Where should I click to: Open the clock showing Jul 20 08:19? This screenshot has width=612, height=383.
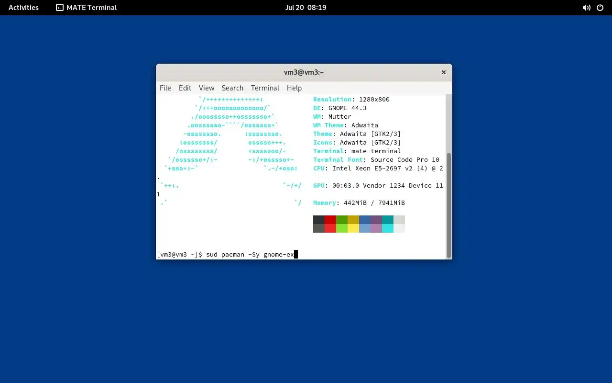point(306,8)
